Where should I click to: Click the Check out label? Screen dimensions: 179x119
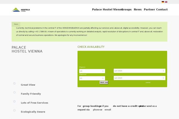83,74
